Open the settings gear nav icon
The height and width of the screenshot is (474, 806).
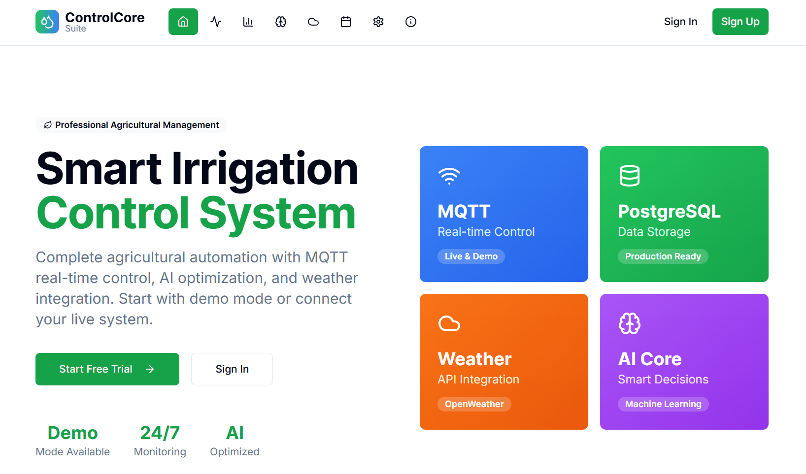tap(378, 22)
